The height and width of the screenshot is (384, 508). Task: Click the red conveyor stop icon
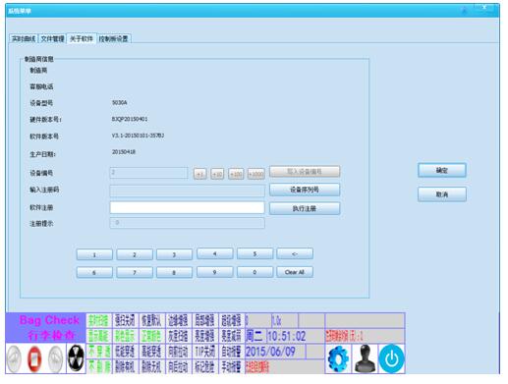[34, 358]
